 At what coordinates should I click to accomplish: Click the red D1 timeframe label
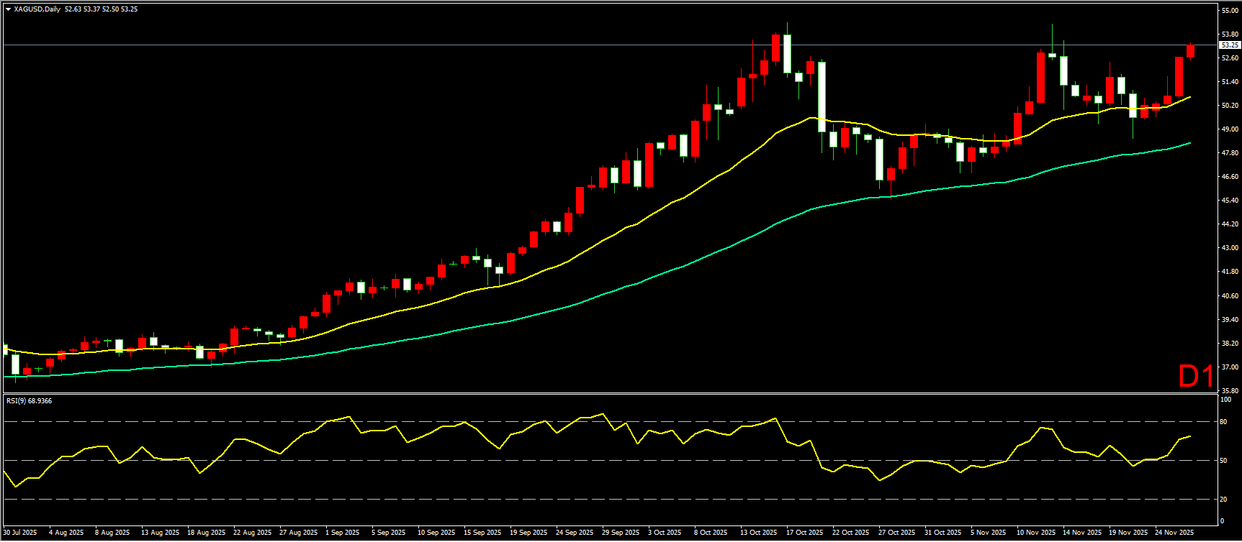[x=1195, y=376]
